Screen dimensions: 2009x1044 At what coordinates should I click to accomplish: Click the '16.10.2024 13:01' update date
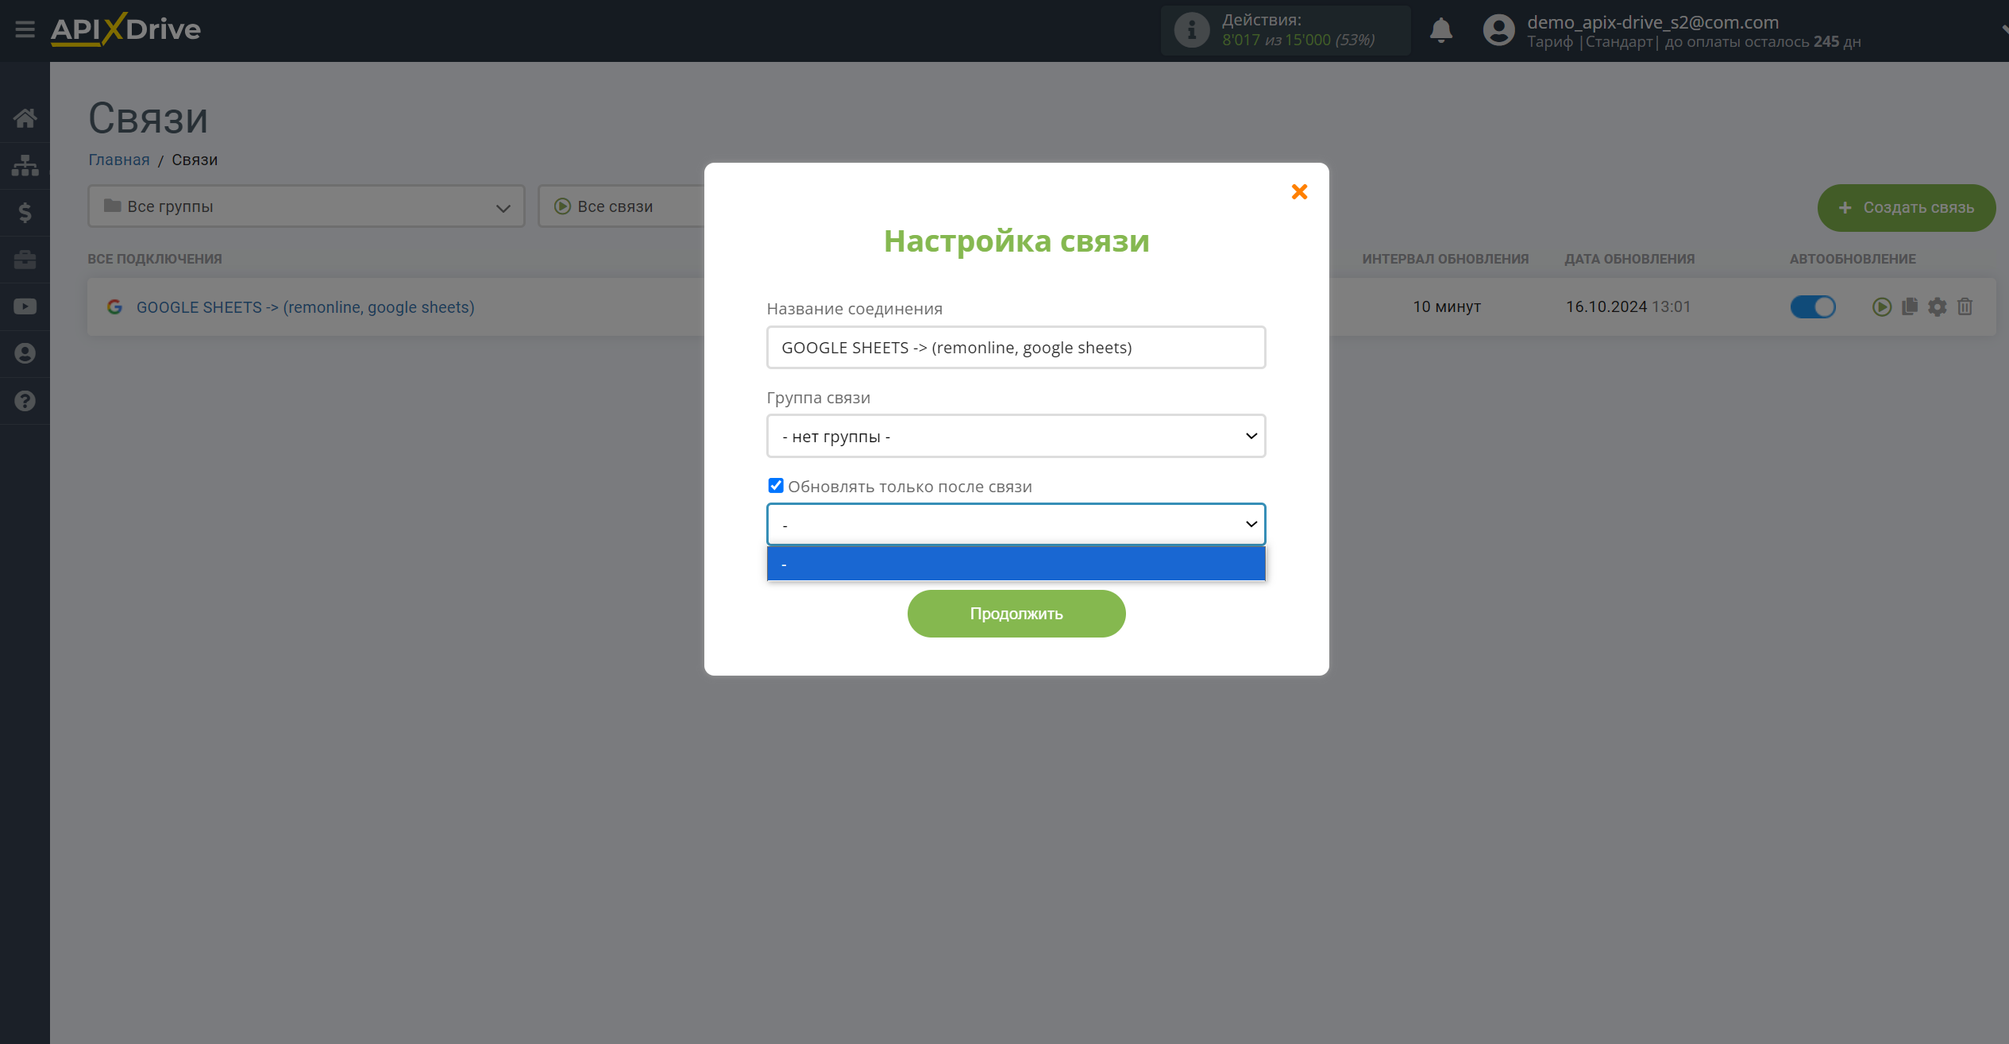point(1628,306)
